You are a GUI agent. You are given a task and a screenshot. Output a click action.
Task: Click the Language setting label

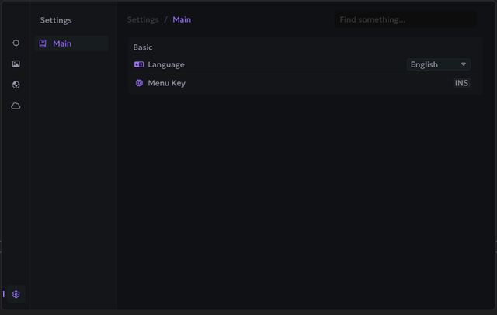(x=166, y=64)
